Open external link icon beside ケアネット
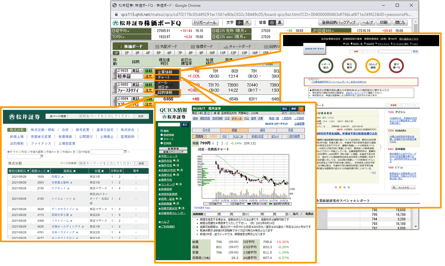 (68, 189)
